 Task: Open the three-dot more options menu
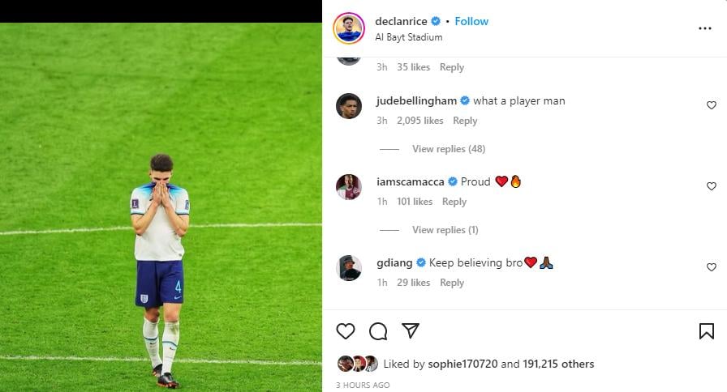705,28
